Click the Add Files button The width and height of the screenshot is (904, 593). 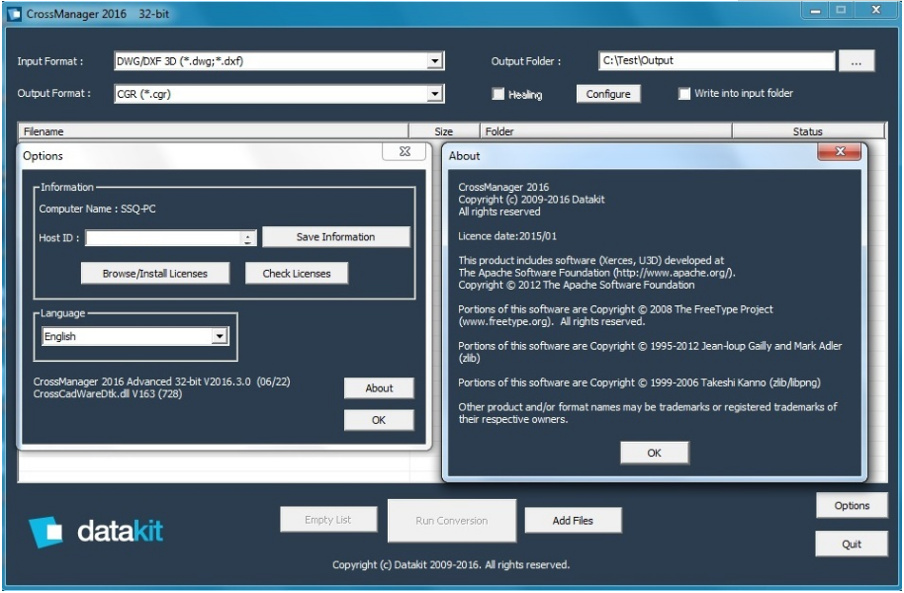pos(573,521)
